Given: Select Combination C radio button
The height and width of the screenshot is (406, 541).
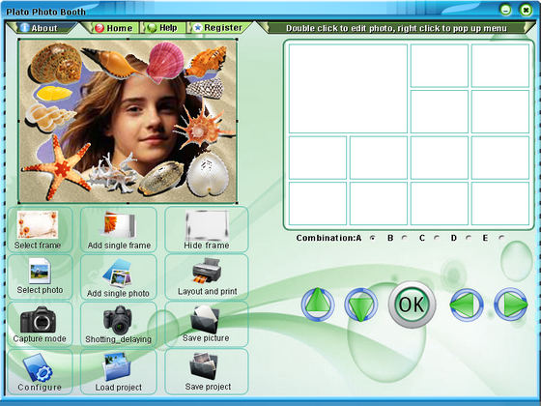Looking at the screenshot, I should tap(437, 238).
